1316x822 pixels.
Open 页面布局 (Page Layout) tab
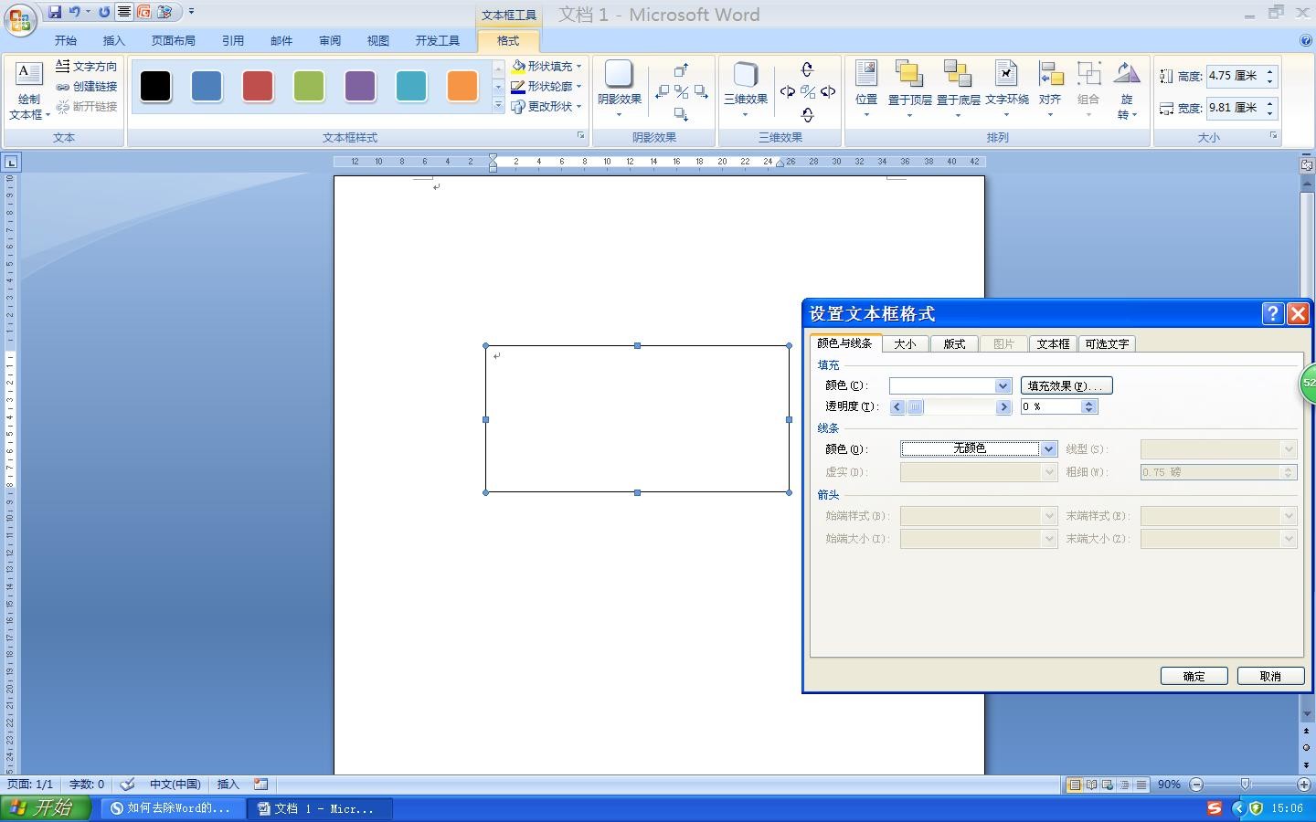(x=174, y=40)
